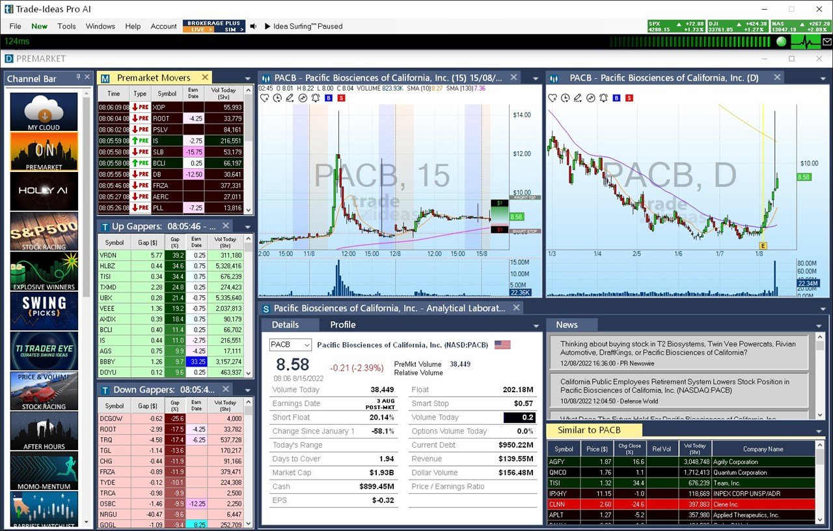833x531 pixels.
Task: Open the Tools menu
Action: tap(66, 27)
